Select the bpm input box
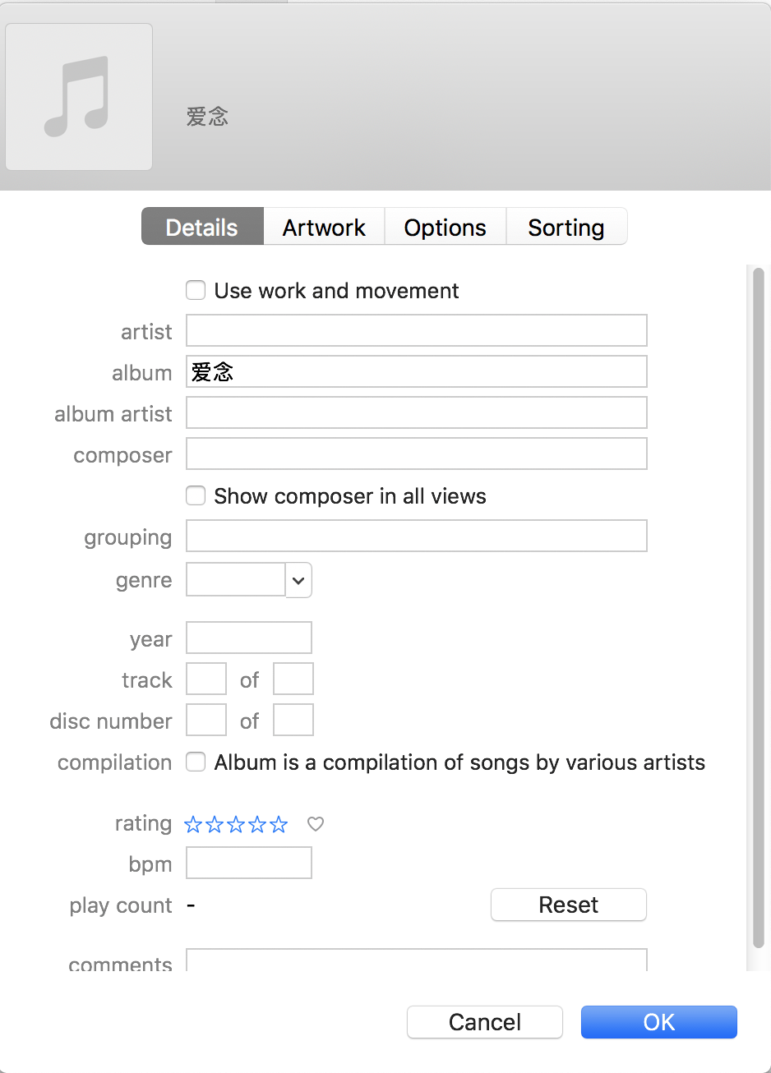The image size is (771, 1073). tap(249, 863)
